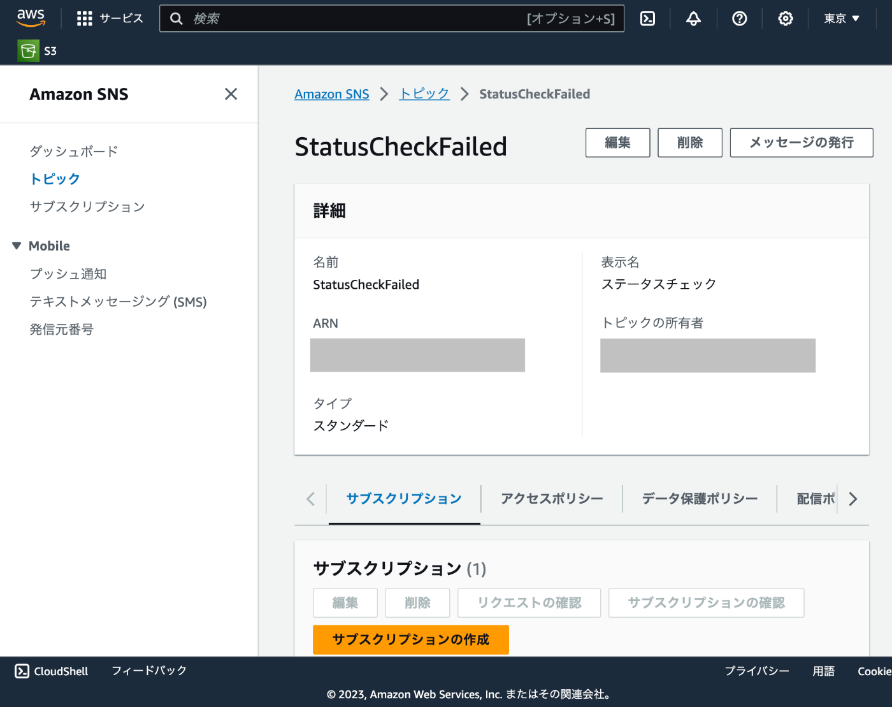
Task: Open 用語 footer link
Action: [x=824, y=671]
